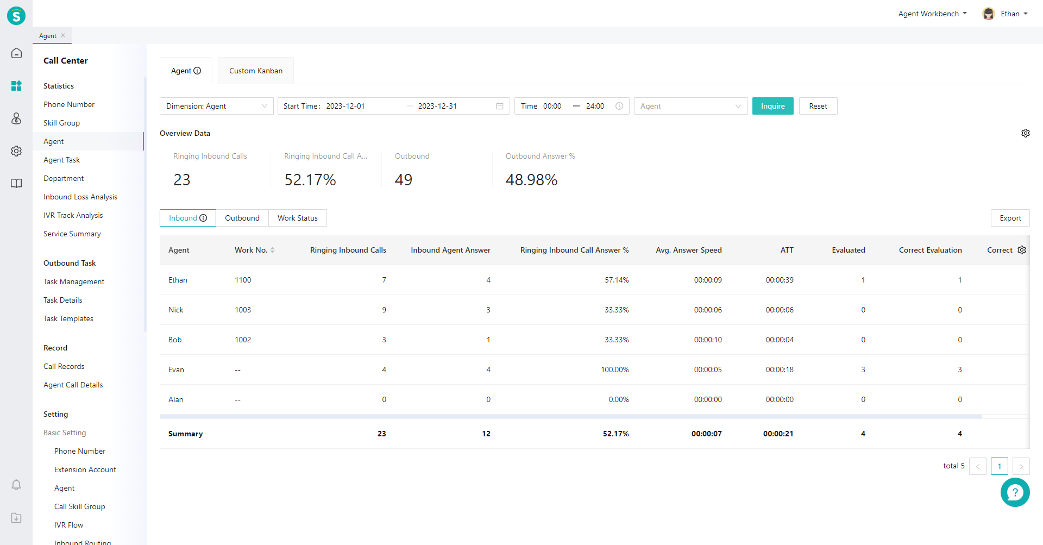This screenshot has width=1043, height=545.
Task: Open Skill Group statistics
Action: point(61,123)
